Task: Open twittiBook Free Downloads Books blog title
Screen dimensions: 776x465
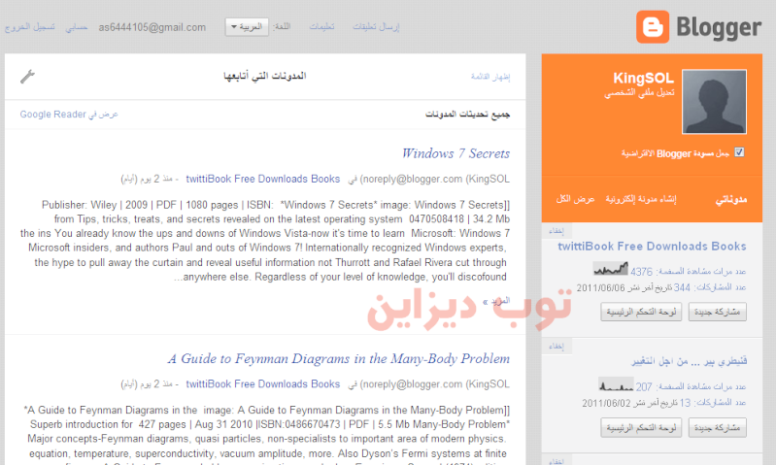Action: click(x=652, y=247)
